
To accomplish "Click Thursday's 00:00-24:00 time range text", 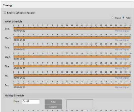I will click(19, 68).
